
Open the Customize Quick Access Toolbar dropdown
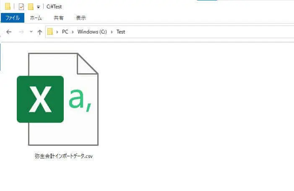click(38, 7)
